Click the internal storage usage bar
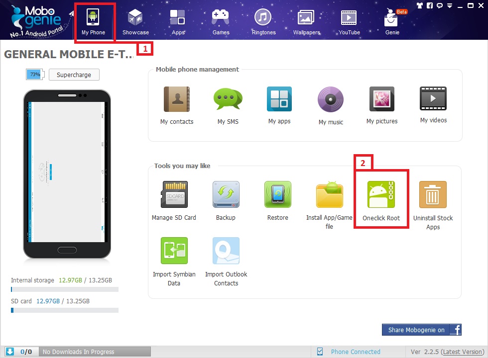 [65, 289]
